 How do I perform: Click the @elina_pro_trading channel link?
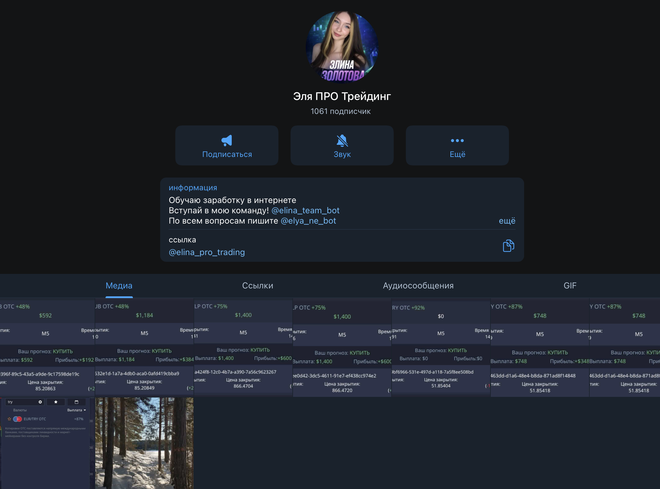click(207, 252)
